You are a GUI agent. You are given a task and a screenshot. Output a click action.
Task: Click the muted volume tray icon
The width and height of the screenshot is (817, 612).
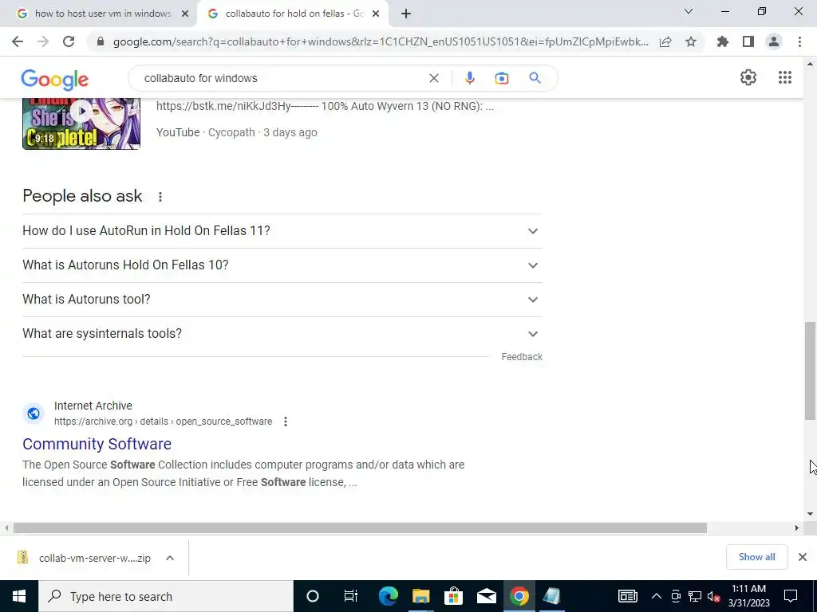click(714, 596)
